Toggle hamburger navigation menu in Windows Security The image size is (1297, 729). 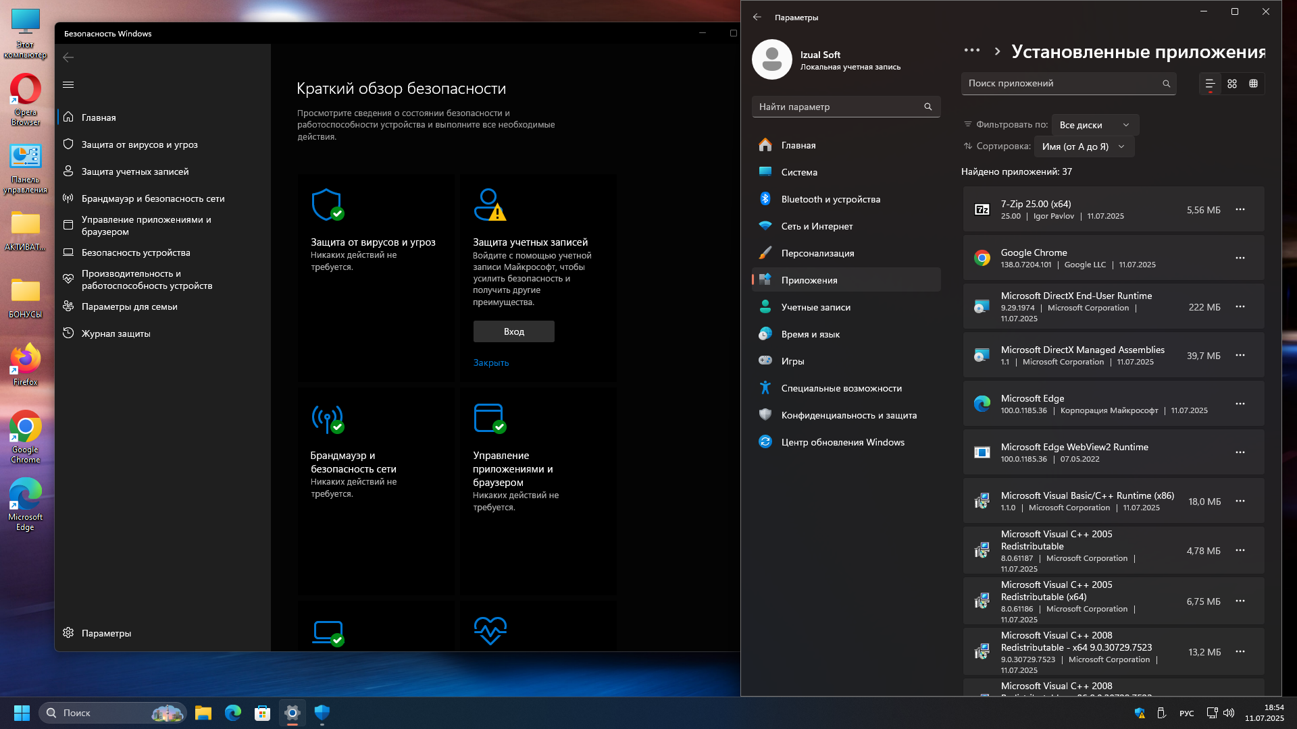click(68, 84)
